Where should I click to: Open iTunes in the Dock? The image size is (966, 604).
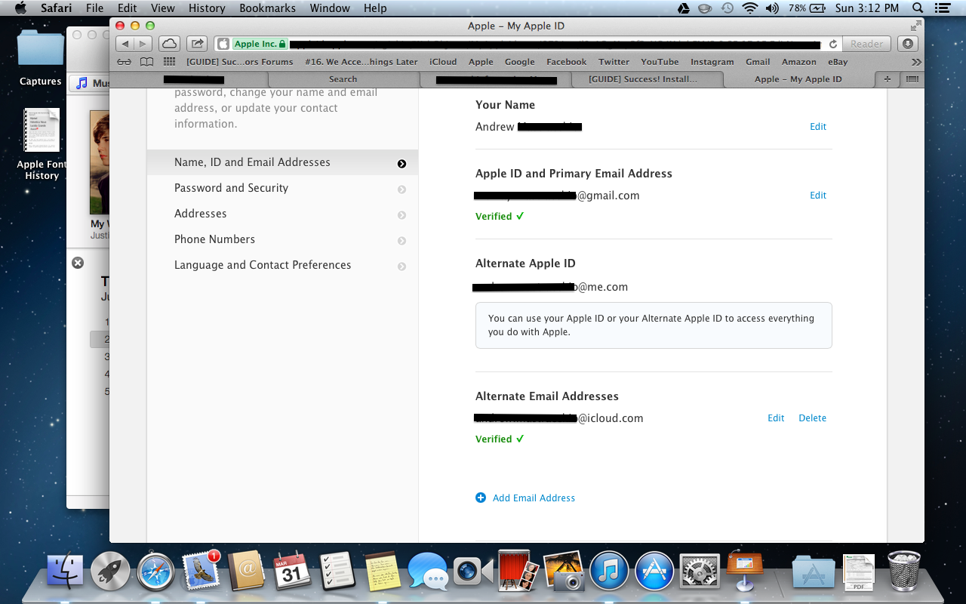tap(608, 572)
